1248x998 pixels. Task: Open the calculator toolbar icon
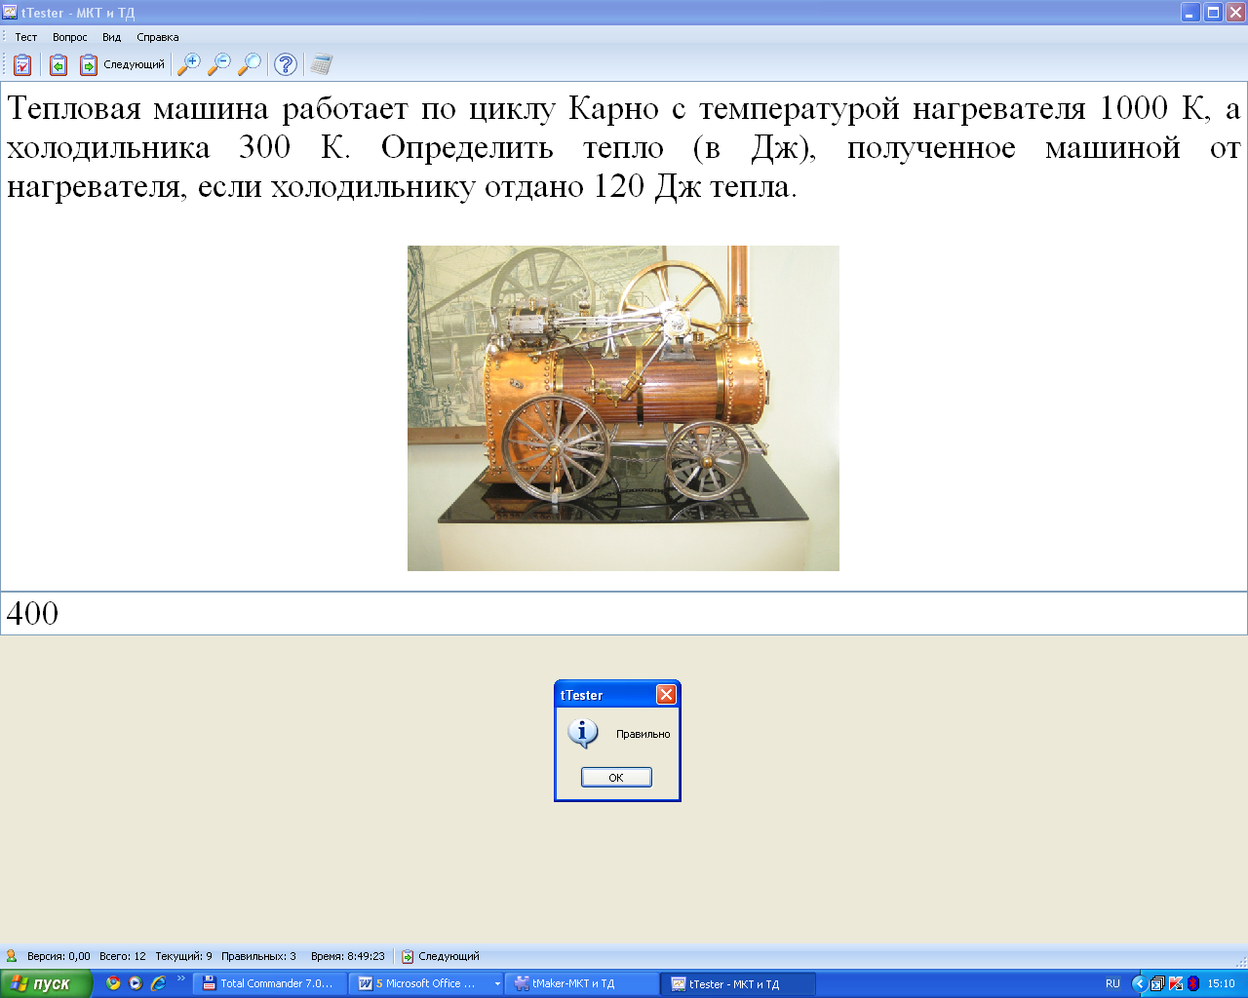321,64
